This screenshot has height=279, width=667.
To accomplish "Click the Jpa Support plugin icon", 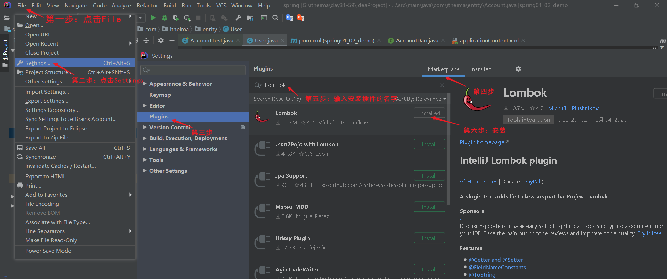I will point(262,180).
